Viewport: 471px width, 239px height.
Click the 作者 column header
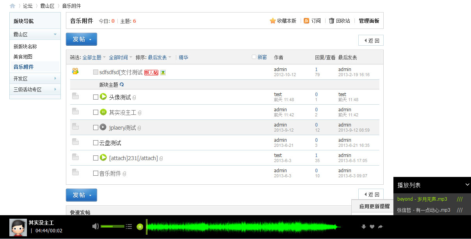[279, 57]
